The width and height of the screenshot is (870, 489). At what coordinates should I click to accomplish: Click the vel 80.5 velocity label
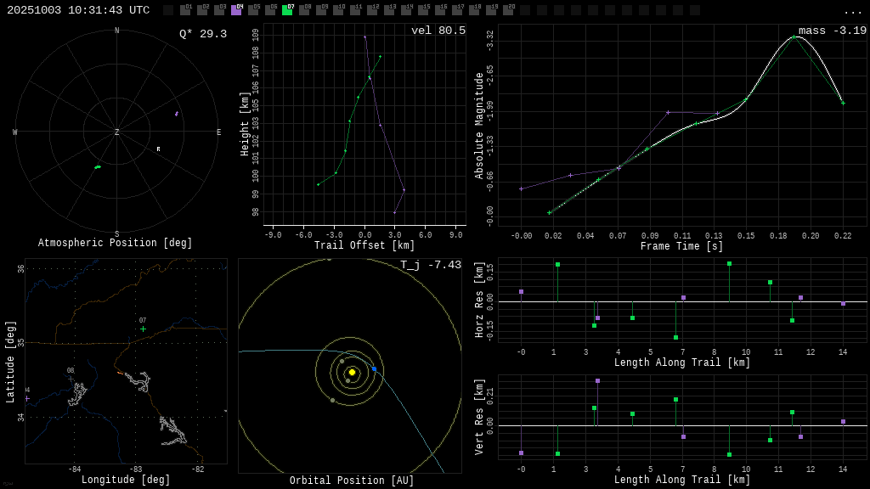coord(438,31)
